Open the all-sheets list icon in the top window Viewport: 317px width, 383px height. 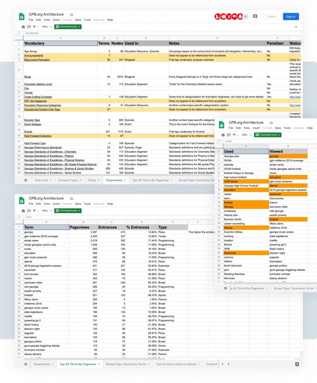26,180
